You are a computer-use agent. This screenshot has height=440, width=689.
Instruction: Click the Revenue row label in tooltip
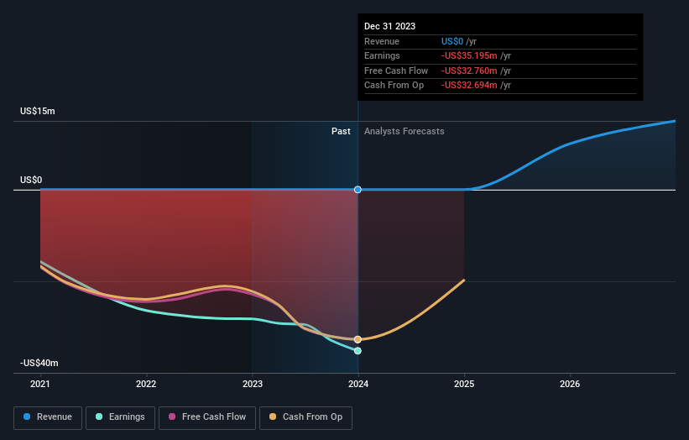pyautogui.click(x=382, y=41)
